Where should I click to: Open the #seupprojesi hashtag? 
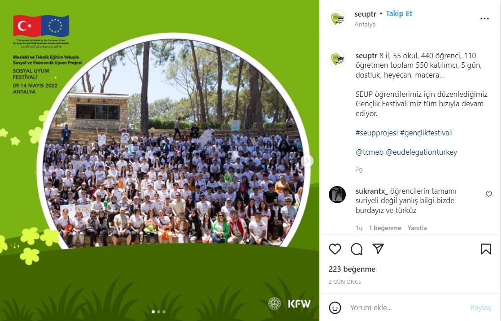pos(377,133)
